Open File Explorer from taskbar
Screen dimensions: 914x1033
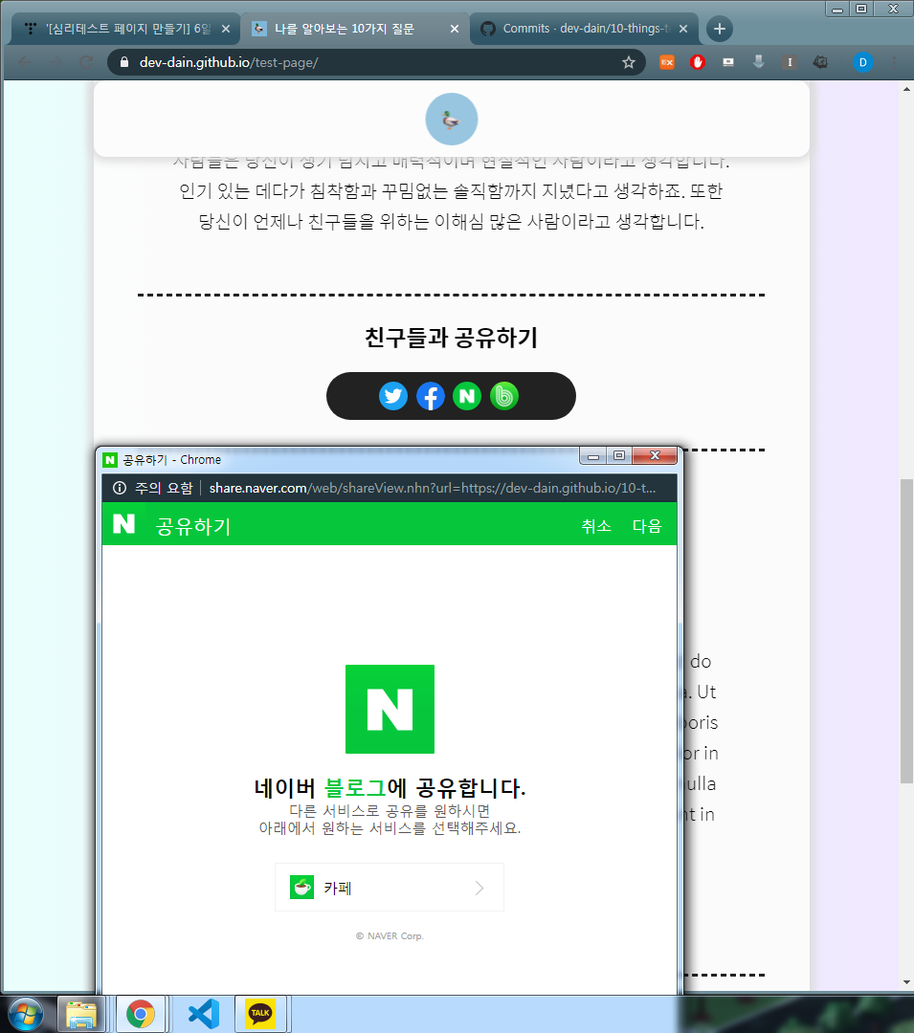81,1014
